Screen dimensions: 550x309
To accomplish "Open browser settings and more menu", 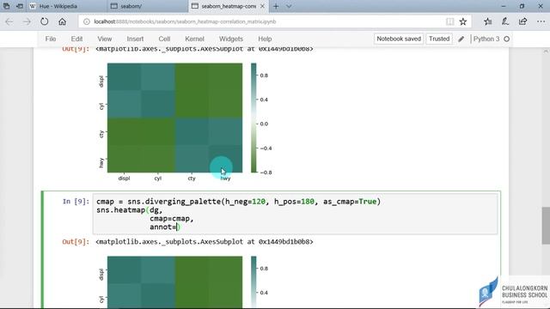I will pos(541,21).
